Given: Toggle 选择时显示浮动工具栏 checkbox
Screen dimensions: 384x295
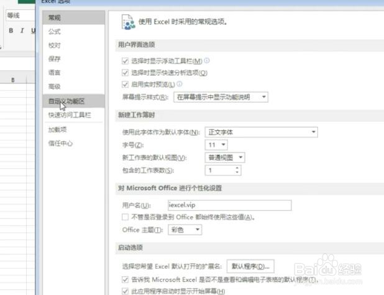Looking at the screenshot, I should click(x=125, y=61).
